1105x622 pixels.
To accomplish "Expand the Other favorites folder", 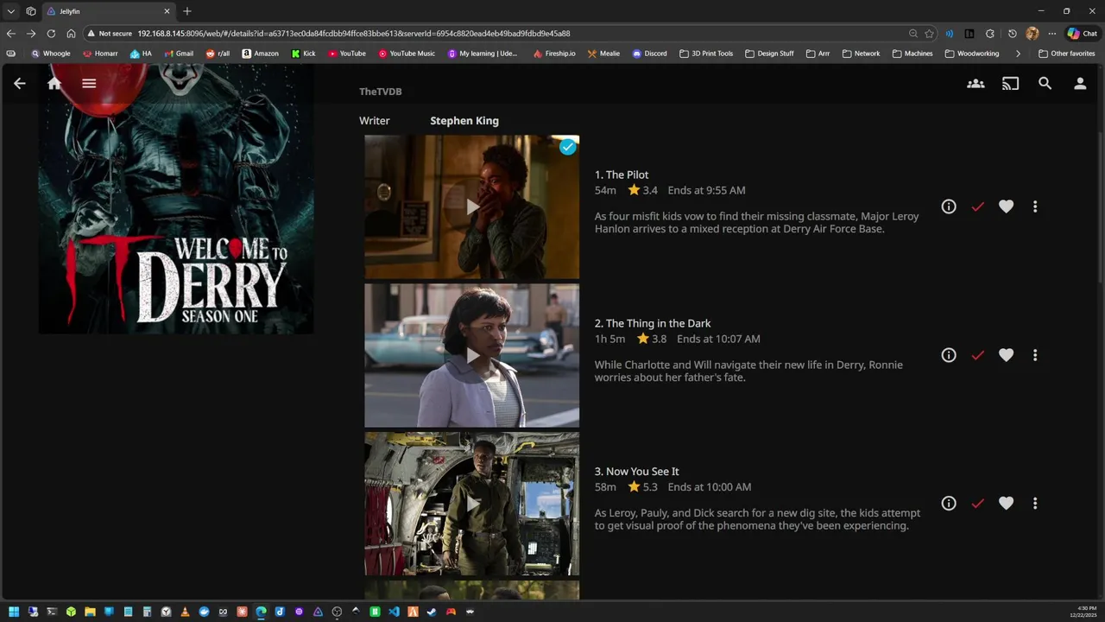I will (x=1067, y=54).
